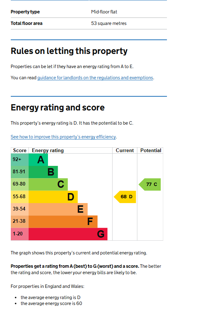Select the green A rating bar
The width and height of the screenshot is (219, 318).
point(38,160)
